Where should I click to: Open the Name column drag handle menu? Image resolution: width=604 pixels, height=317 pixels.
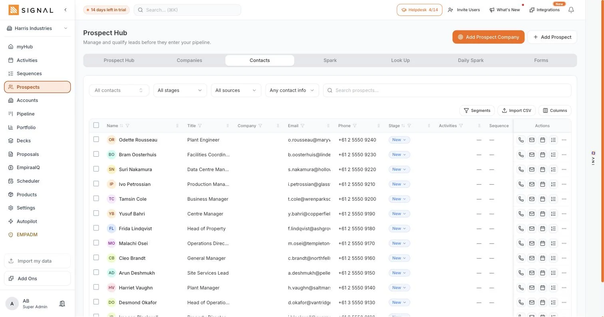point(177,126)
